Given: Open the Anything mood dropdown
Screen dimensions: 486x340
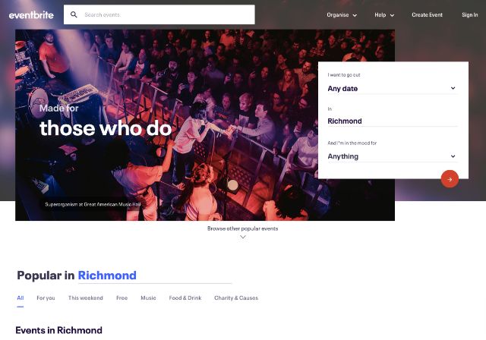Looking at the screenshot, I should point(392,156).
